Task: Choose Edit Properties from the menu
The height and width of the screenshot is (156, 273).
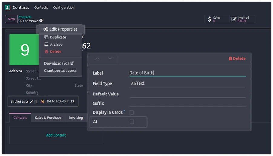Action: (x=61, y=29)
